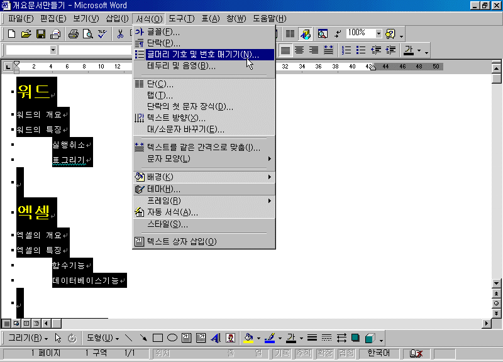Image resolution: width=503 pixels, height=362 pixels.
Task: Toggle numbered list formatting
Action: point(346,50)
